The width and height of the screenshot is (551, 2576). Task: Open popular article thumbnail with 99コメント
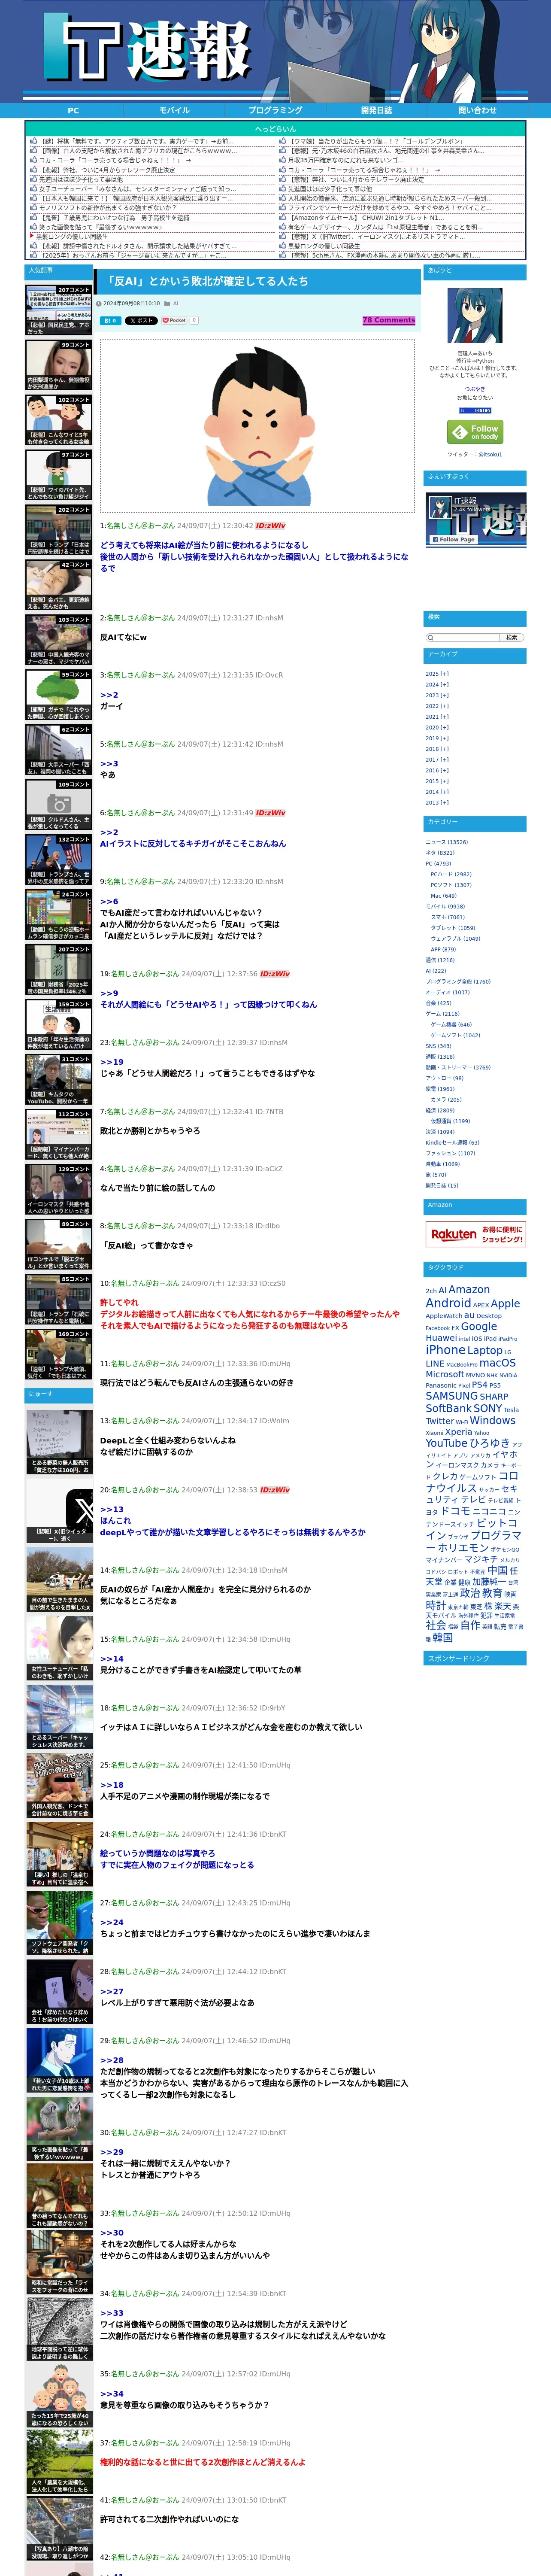[x=59, y=365]
